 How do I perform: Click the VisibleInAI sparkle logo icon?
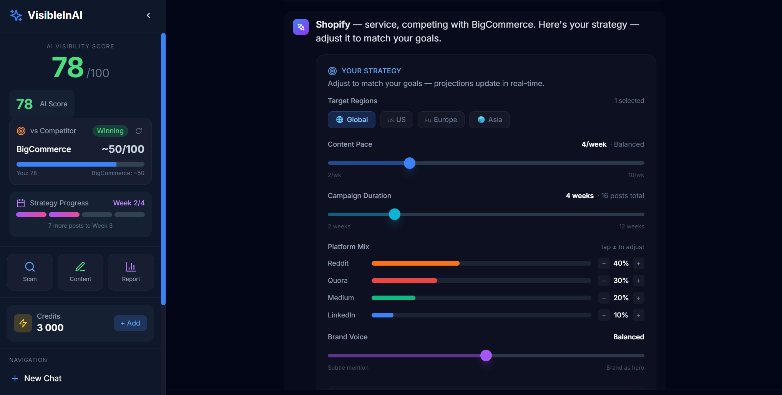click(16, 15)
